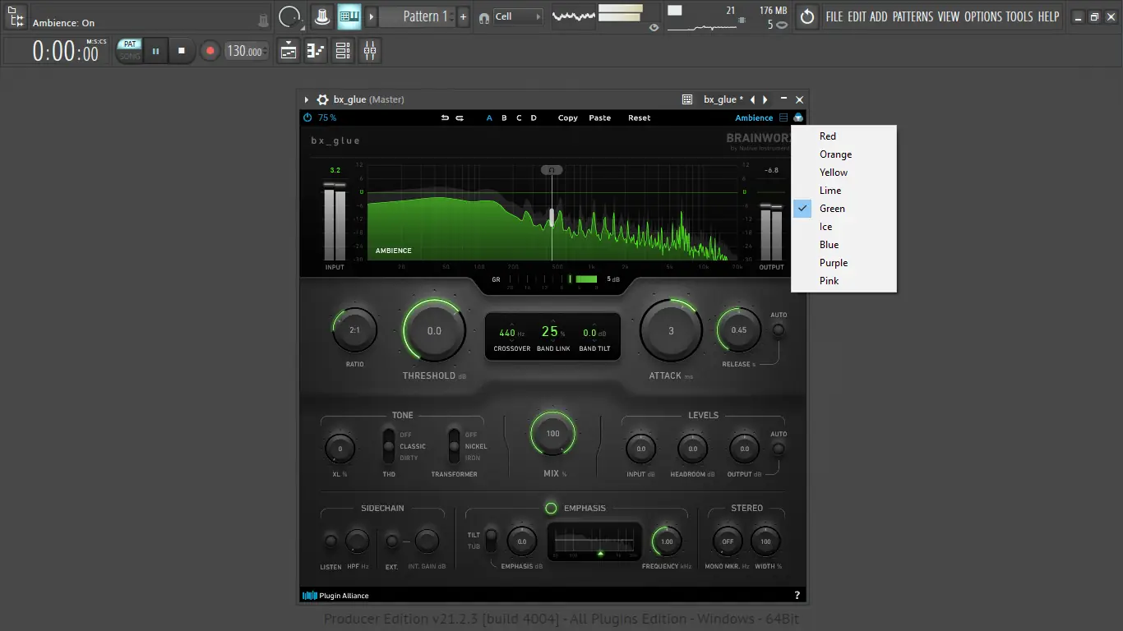
Task: Flip the THD mode switch
Action: [389, 445]
